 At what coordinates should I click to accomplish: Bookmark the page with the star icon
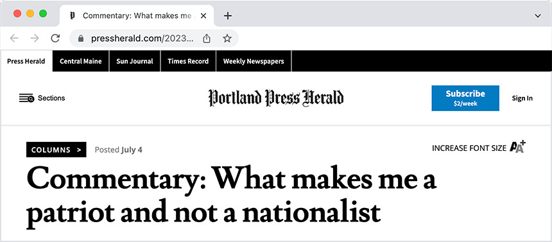click(x=227, y=38)
